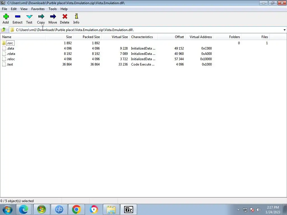Select the .text entry name

pos(10,64)
